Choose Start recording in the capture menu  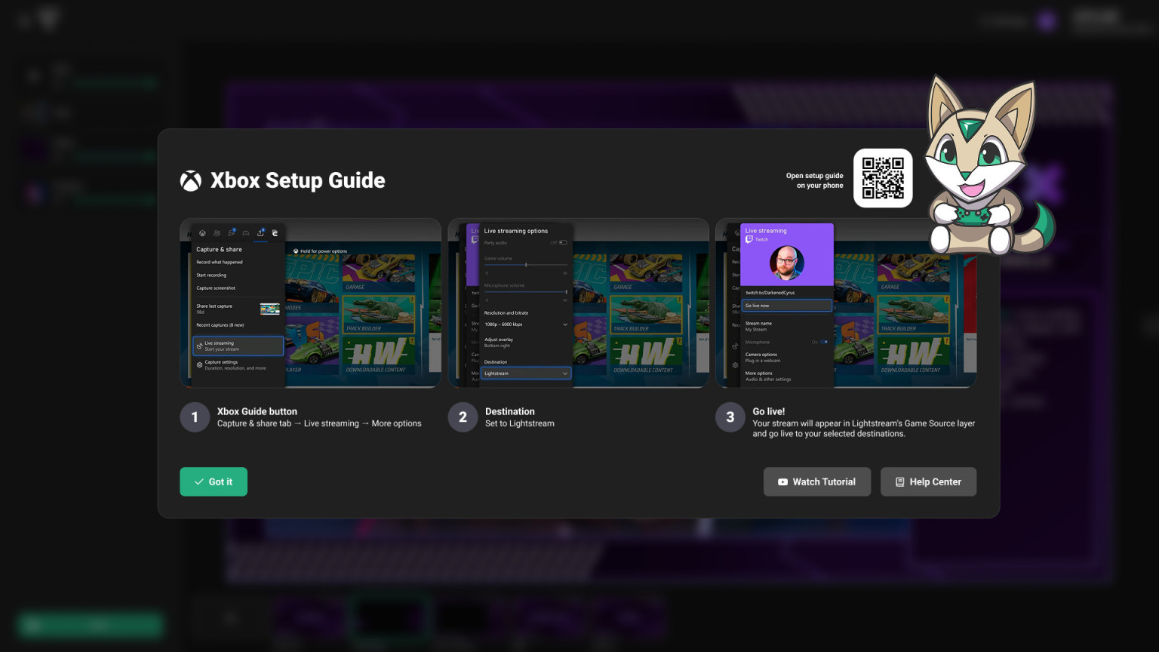[211, 275]
